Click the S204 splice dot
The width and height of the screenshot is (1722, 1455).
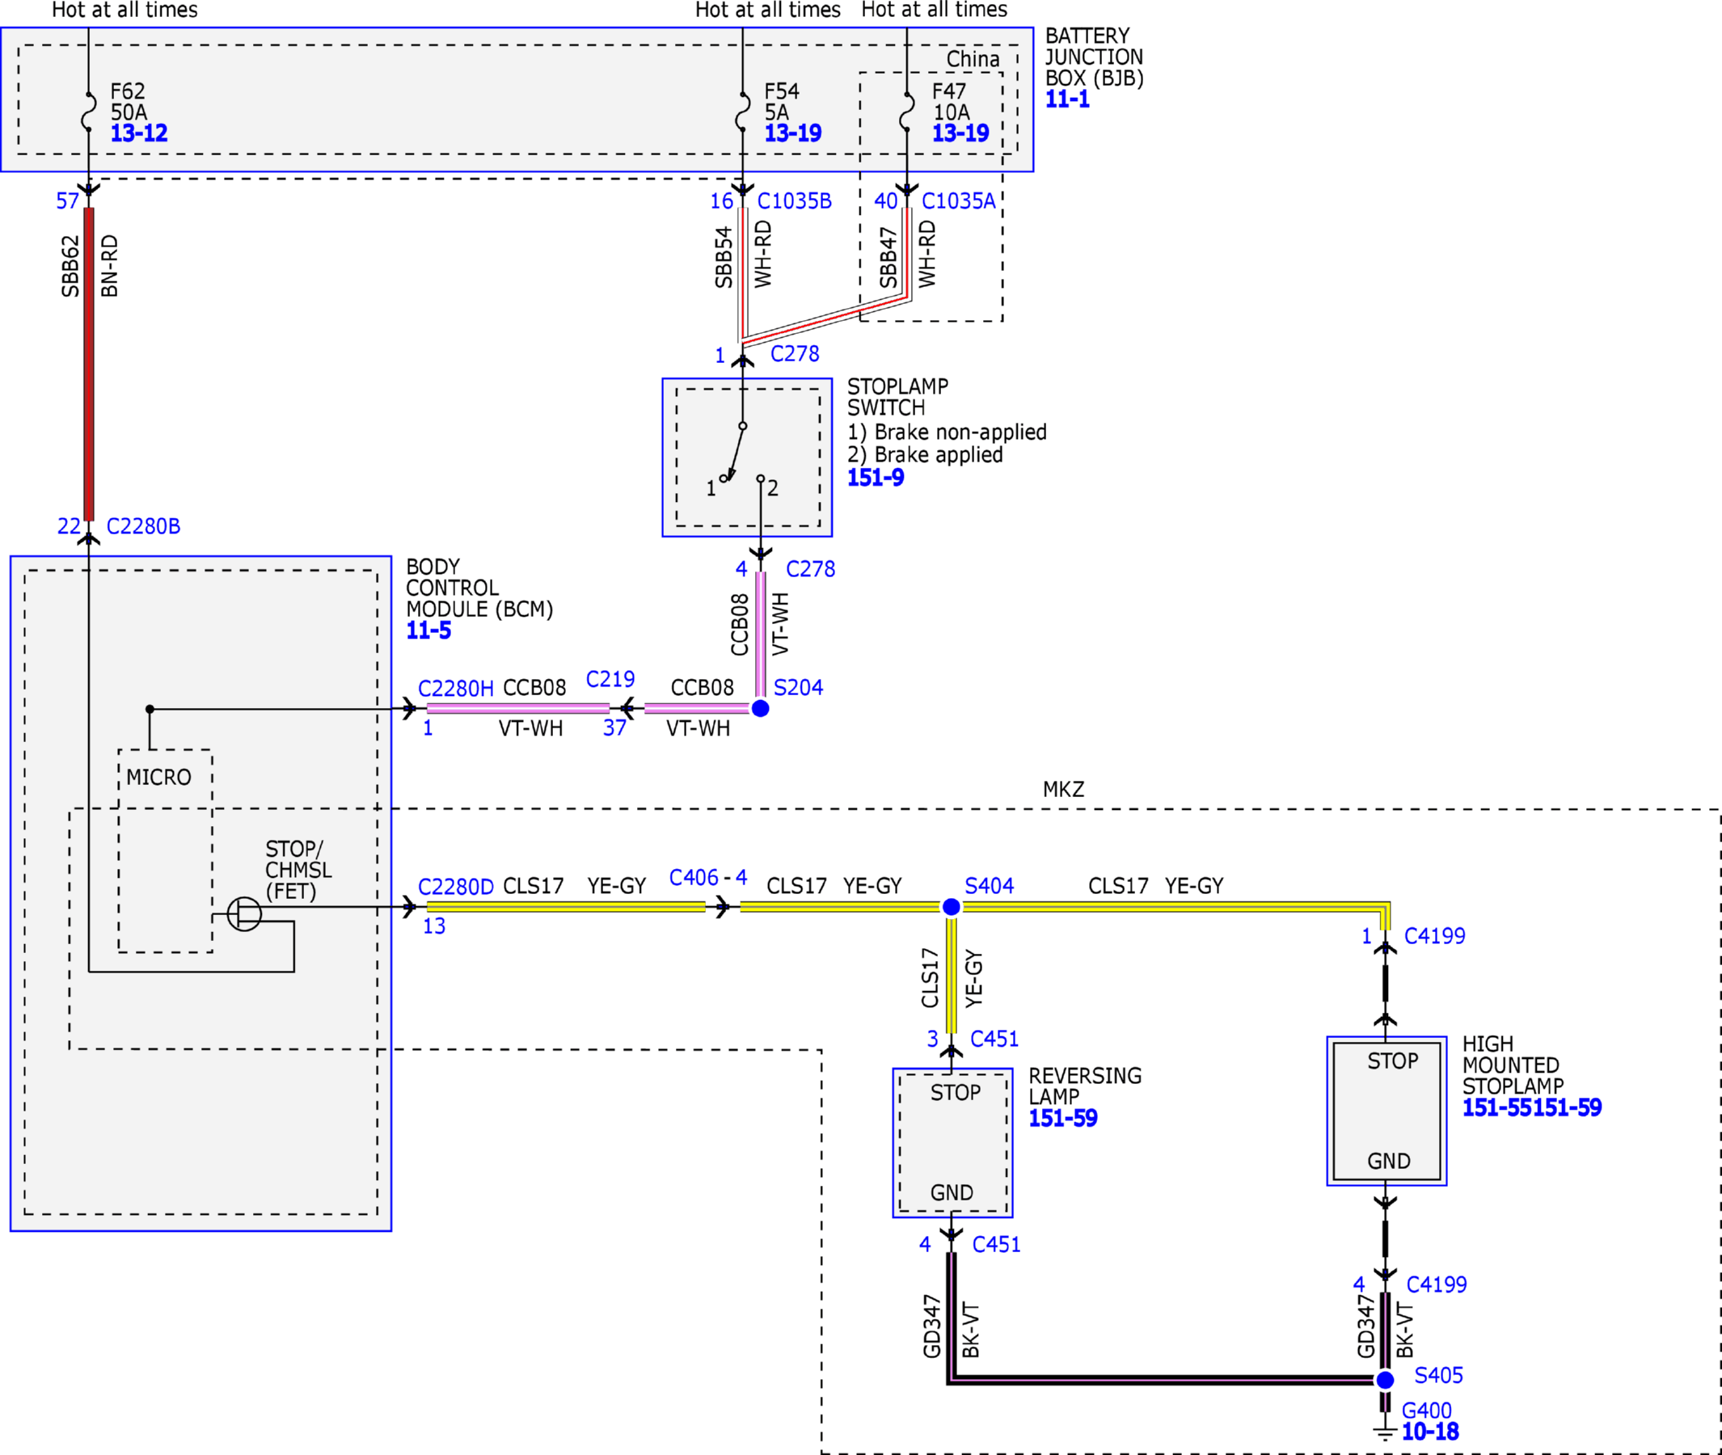click(761, 709)
